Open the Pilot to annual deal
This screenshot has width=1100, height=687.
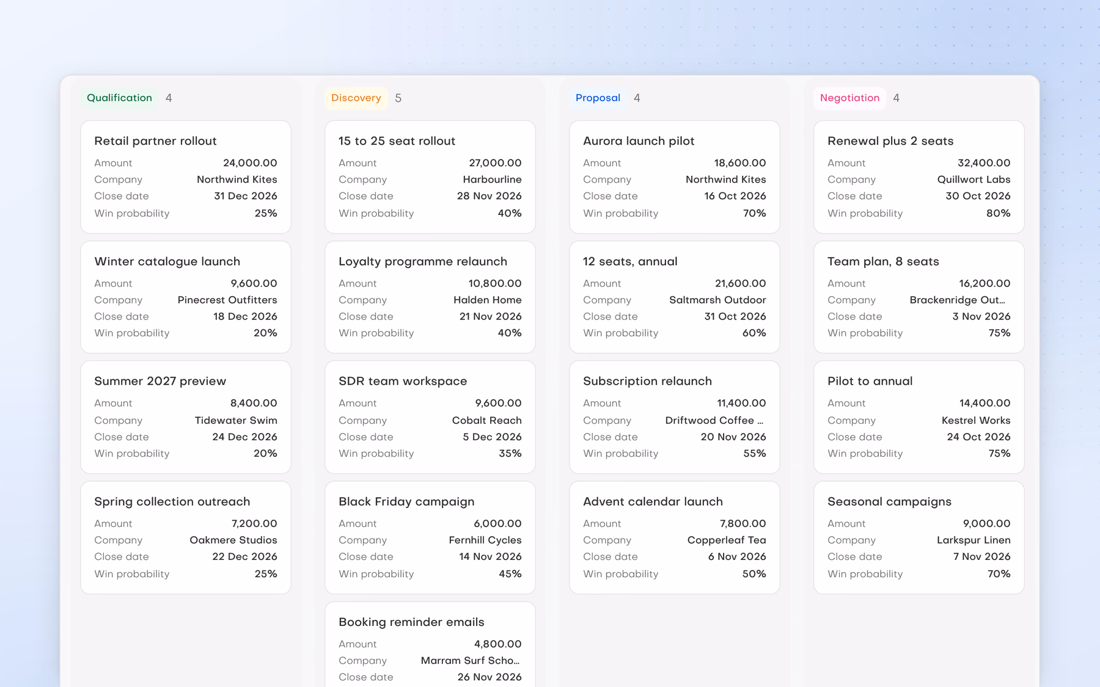coord(919,417)
